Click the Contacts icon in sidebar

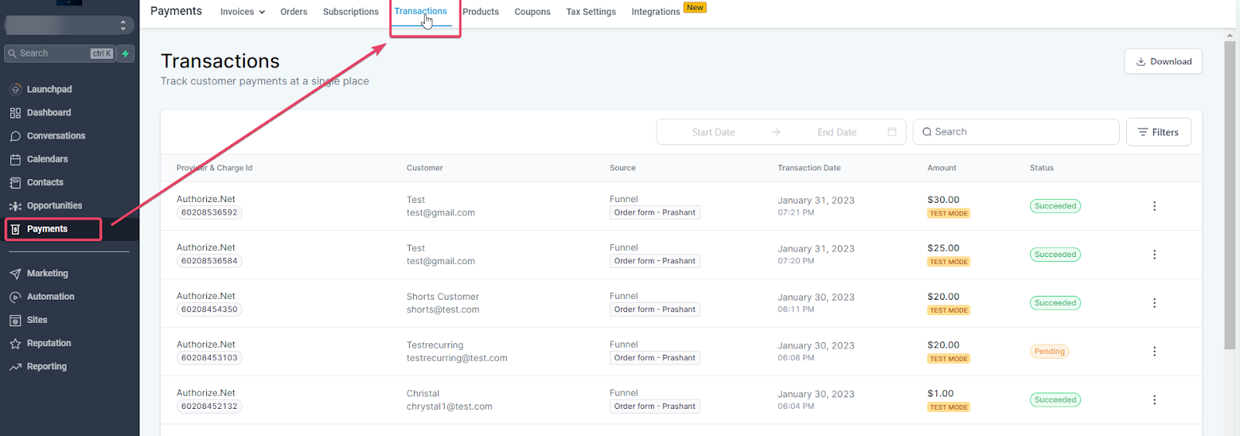tap(15, 182)
